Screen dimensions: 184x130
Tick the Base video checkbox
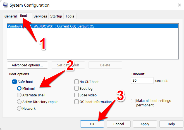point(77,95)
